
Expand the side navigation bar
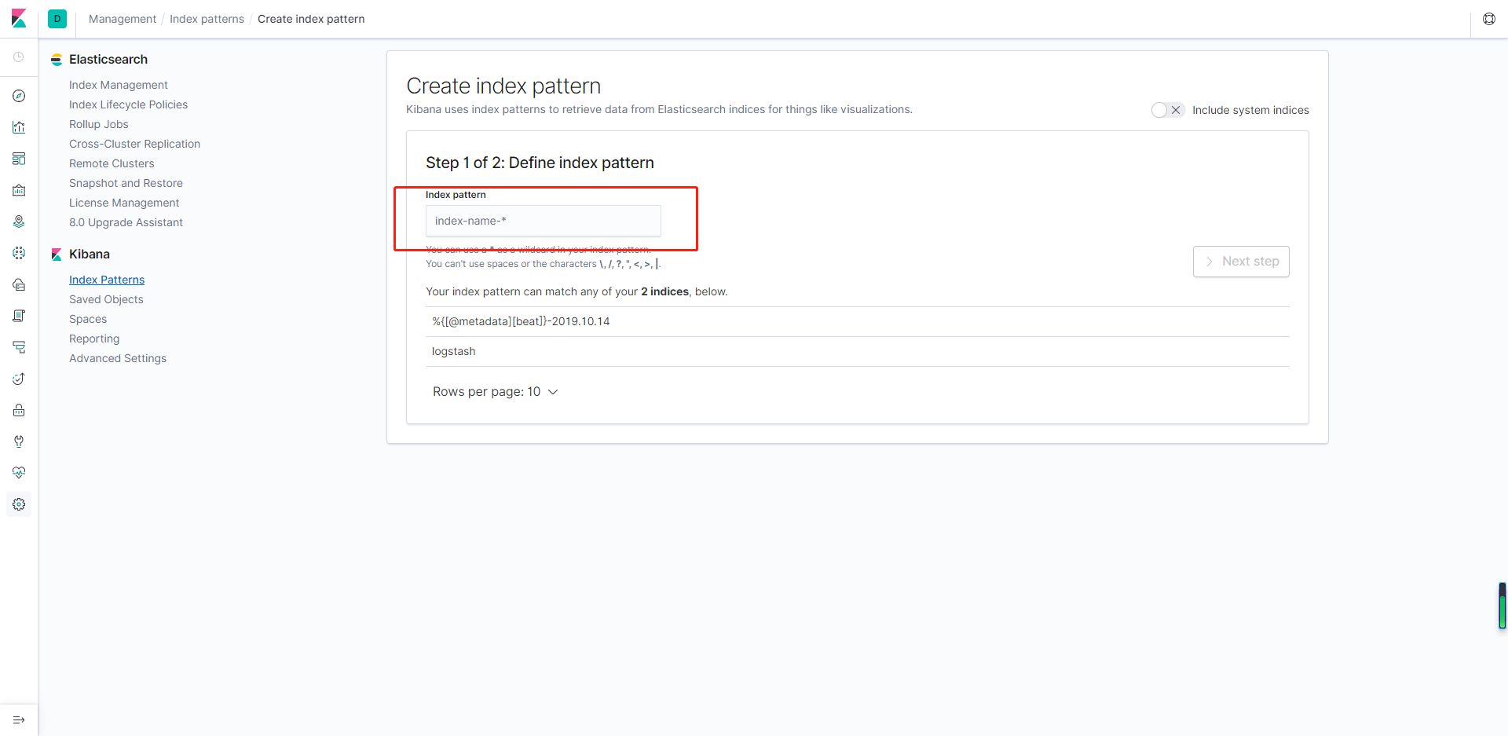pos(19,720)
